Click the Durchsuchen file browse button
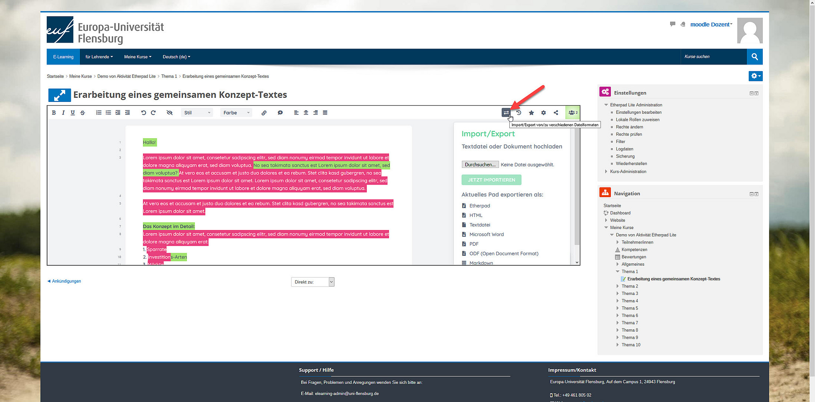This screenshot has width=815, height=402. (x=480, y=165)
